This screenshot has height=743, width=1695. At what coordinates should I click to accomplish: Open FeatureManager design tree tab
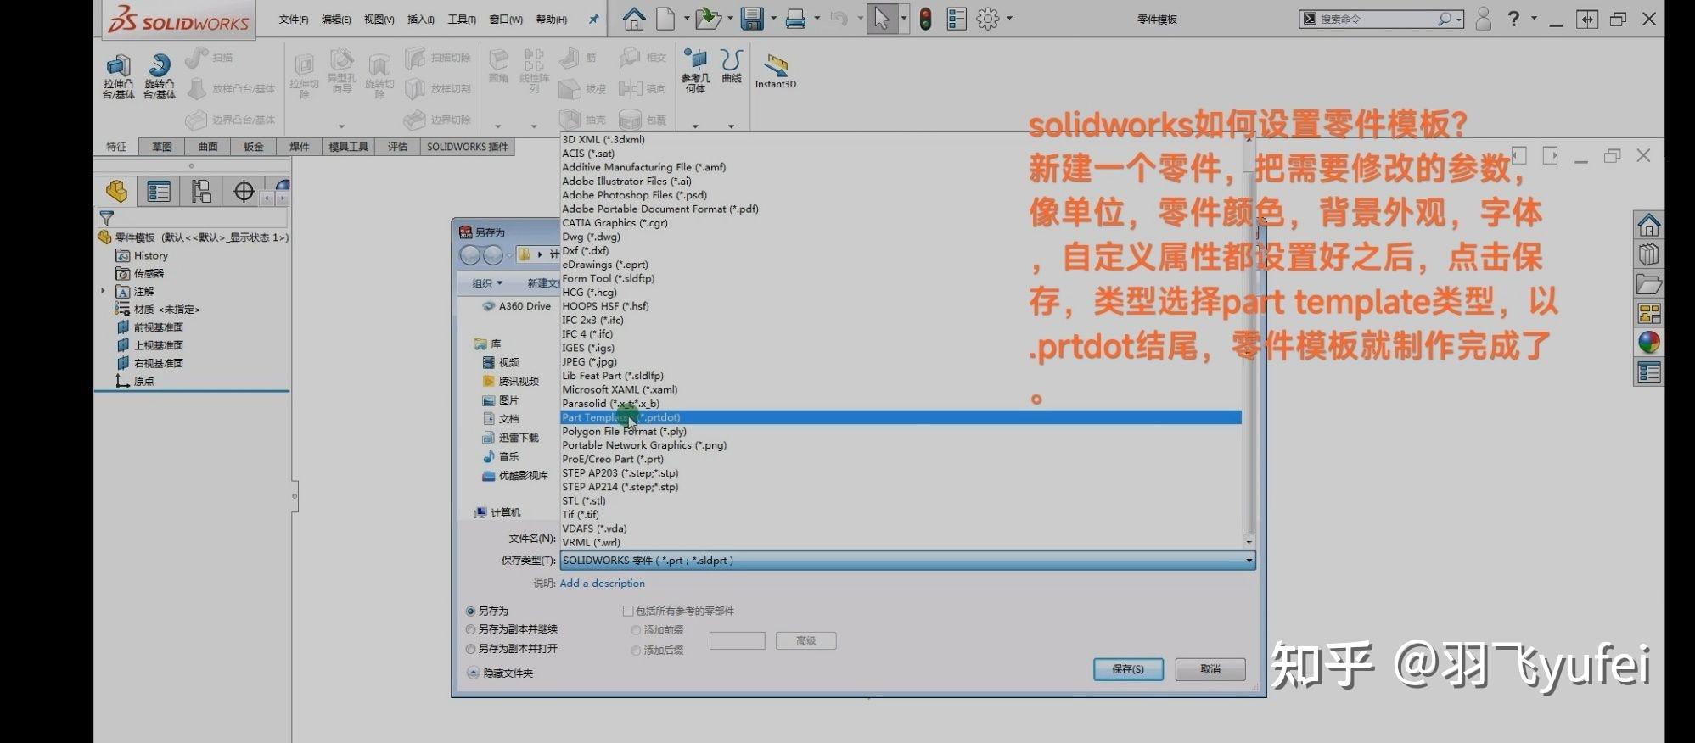[x=116, y=191]
